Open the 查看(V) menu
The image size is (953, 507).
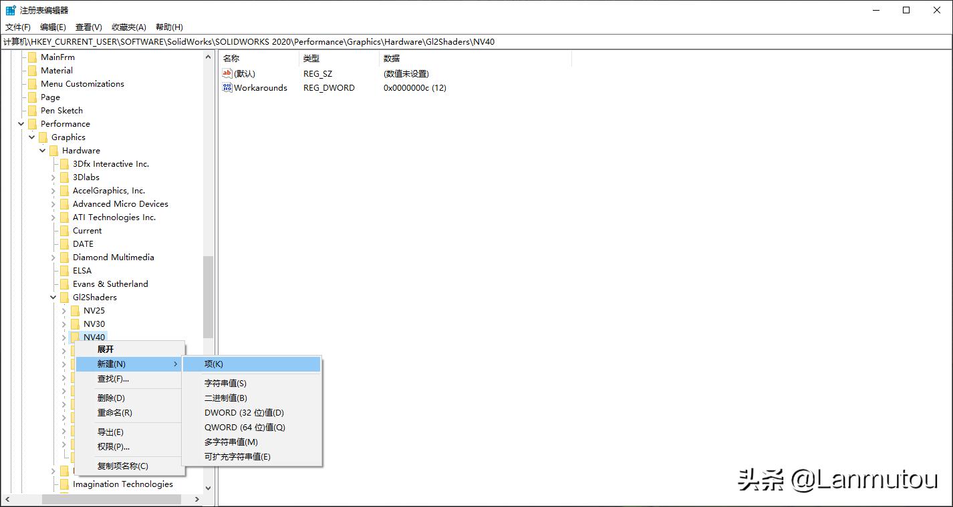[x=89, y=27]
